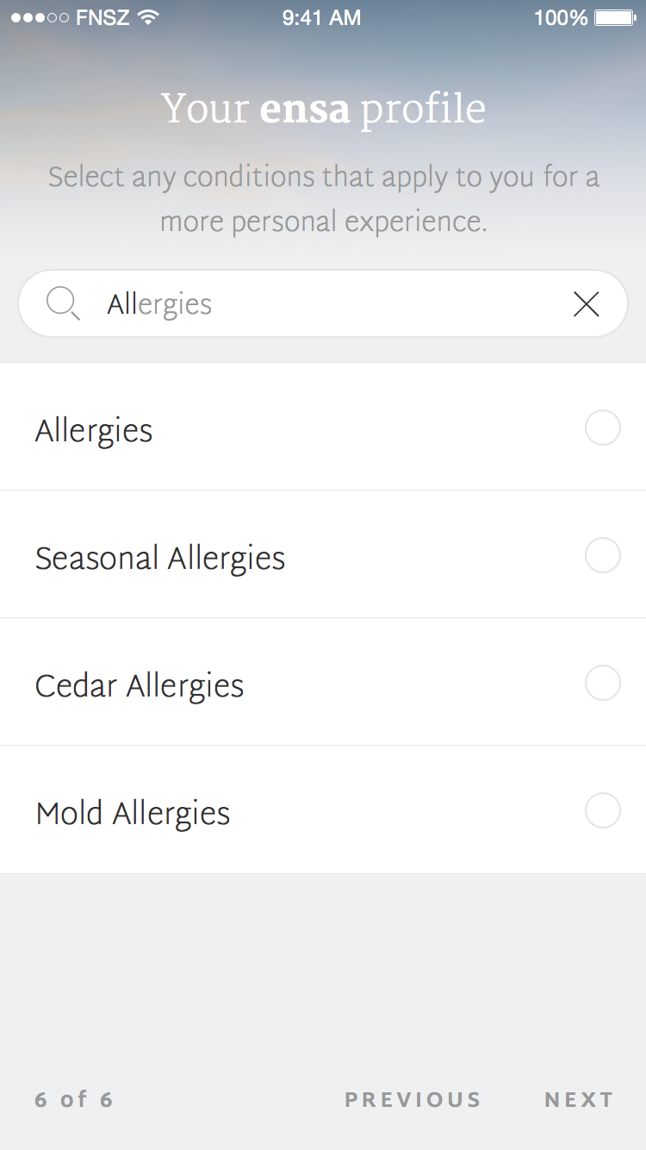Tap the 100% battery percentage text
This screenshot has width=646, height=1150.
(x=560, y=18)
